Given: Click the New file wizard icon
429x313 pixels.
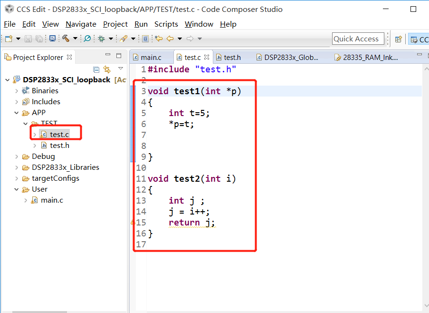Looking at the screenshot, I should tap(9, 39).
